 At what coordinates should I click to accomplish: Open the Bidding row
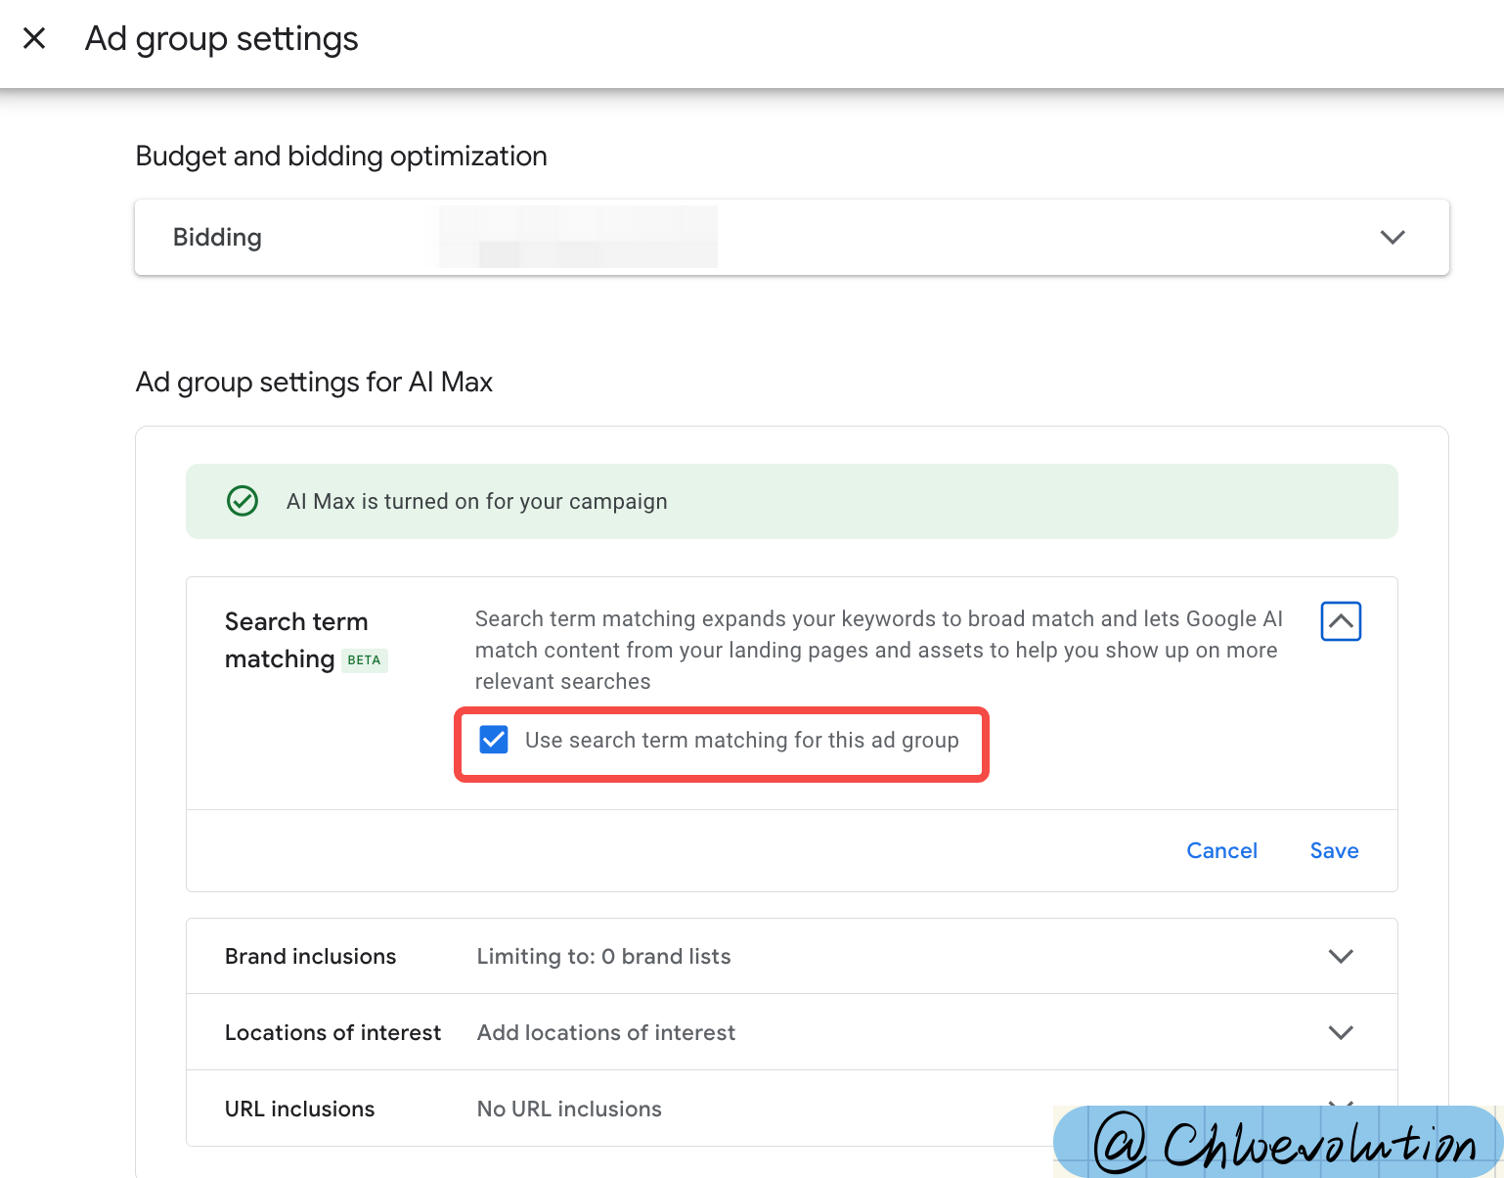pos(792,238)
